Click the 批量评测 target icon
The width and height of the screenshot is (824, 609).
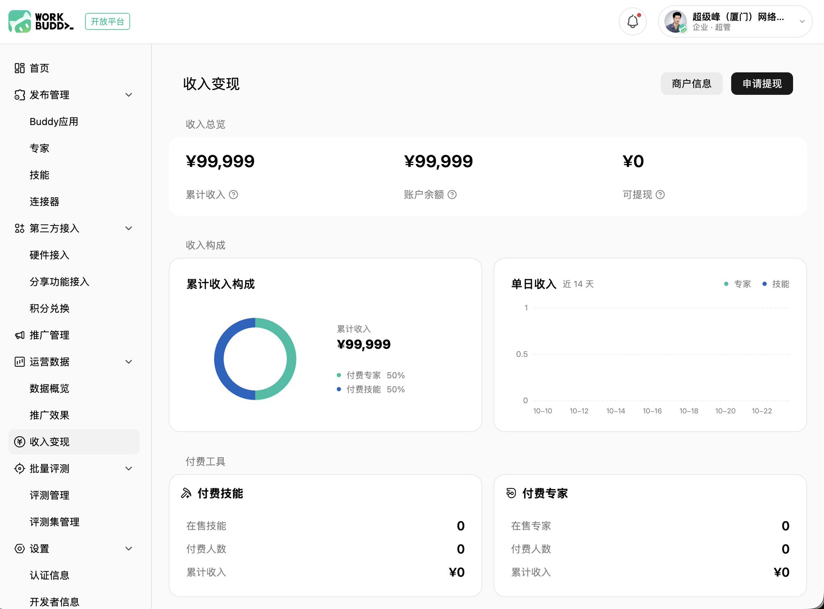(20, 469)
